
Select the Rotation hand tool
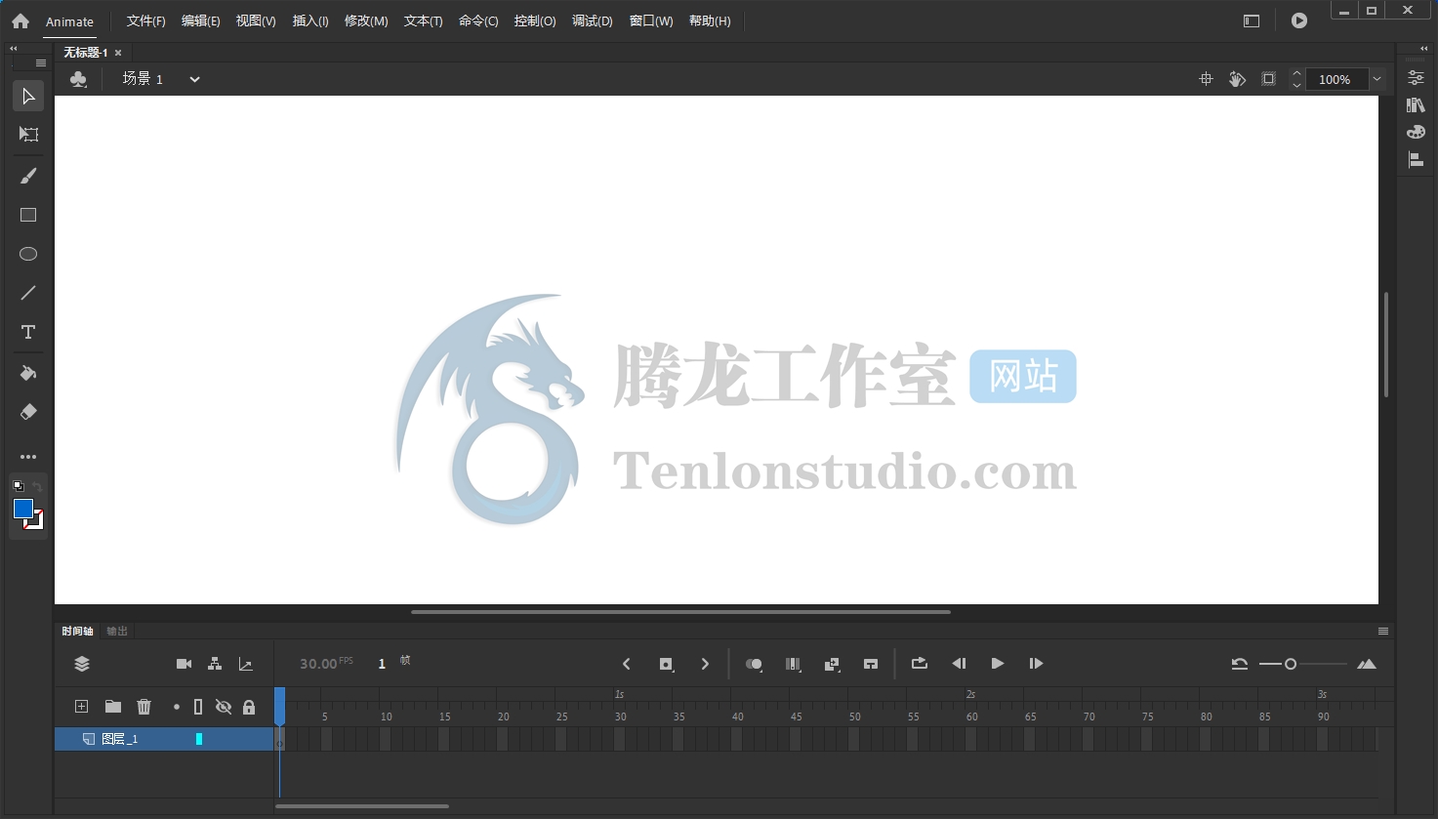point(1237,79)
